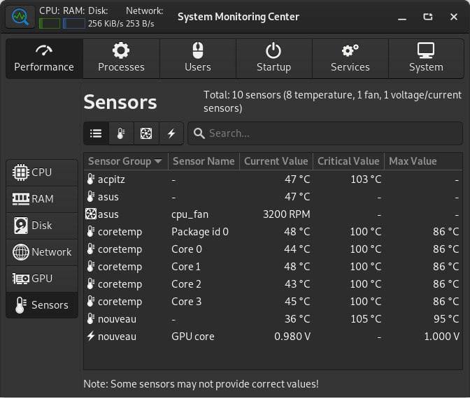
Task: Maximize the System Monitoring Center window
Action: click(428, 17)
